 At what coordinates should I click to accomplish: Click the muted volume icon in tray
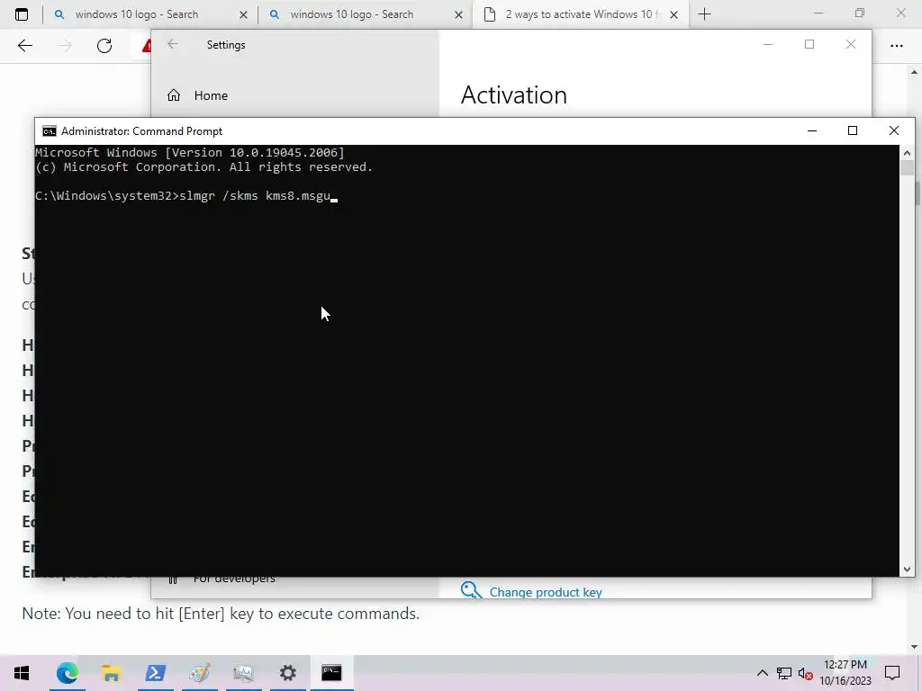pyautogui.click(x=805, y=673)
